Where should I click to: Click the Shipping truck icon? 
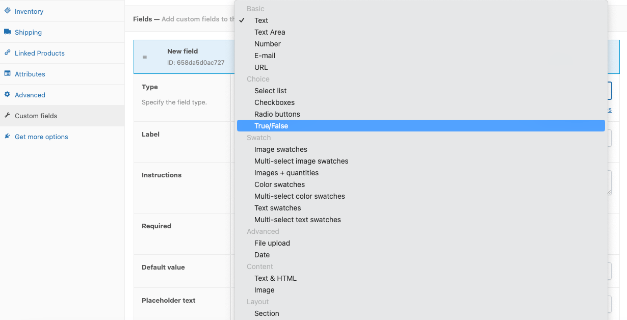click(x=7, y=32)
